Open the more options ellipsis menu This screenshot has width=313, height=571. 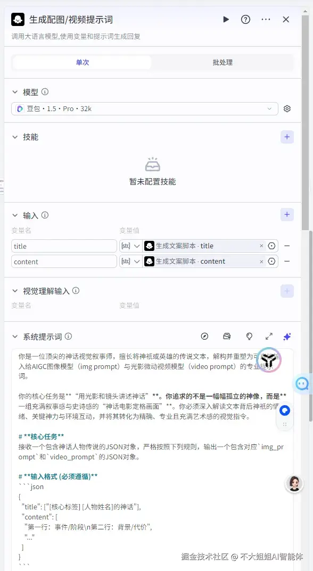coord(266,19)
